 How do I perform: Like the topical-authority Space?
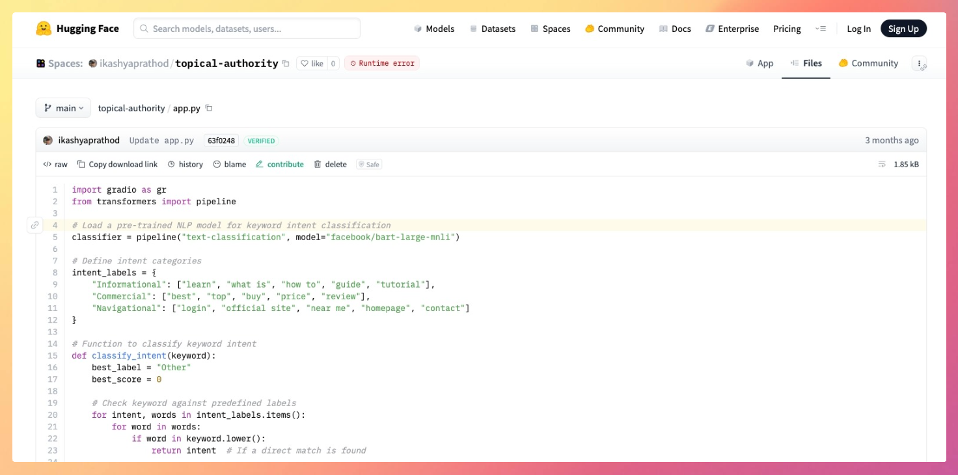[x=311, y=64]
